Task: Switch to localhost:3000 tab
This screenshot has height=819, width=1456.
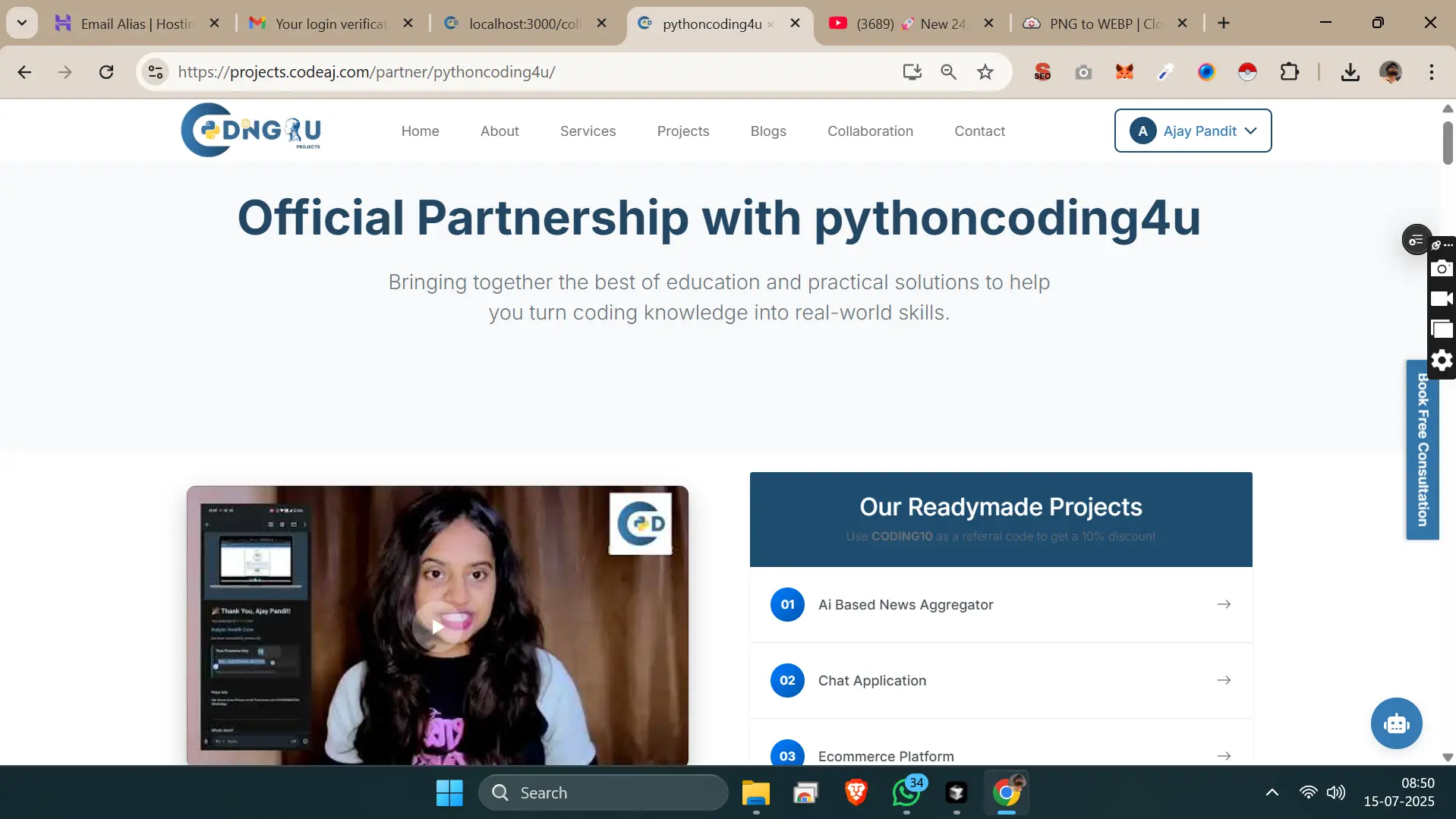Action: coord(525,24)
